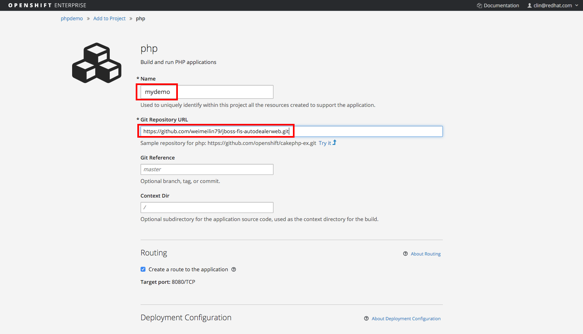
Task: Focus the Git Repository URL field
Action: point(291,132)
